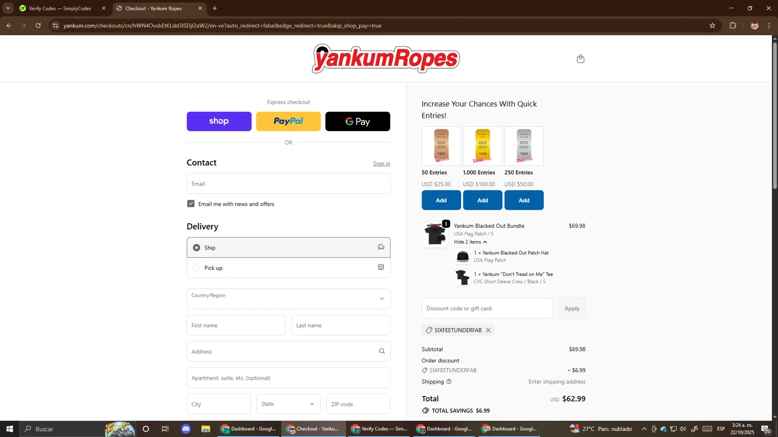Show hidden system tray icons
This screenshot has width=778, height=437.
644,429
